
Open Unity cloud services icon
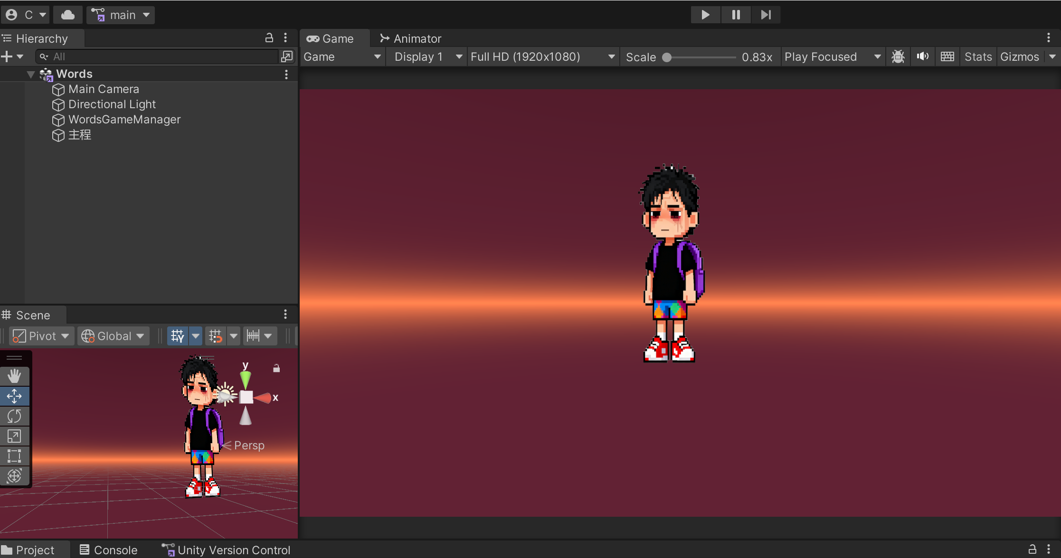[x=68, y=15]
